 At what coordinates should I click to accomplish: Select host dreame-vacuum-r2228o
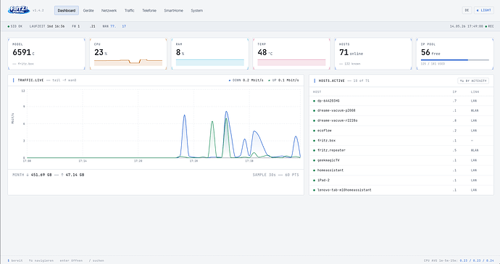(x=401, y=120)
